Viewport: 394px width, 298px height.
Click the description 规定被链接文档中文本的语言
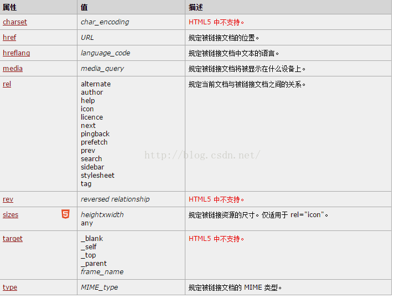coord(234,53)
